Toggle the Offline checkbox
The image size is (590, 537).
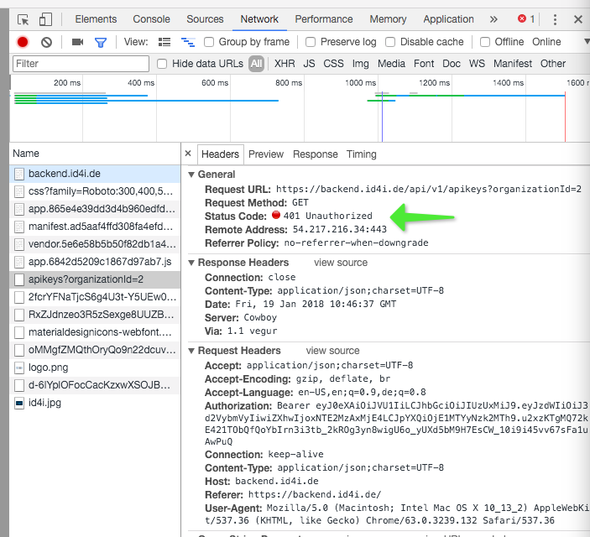[x=485, y=42]
